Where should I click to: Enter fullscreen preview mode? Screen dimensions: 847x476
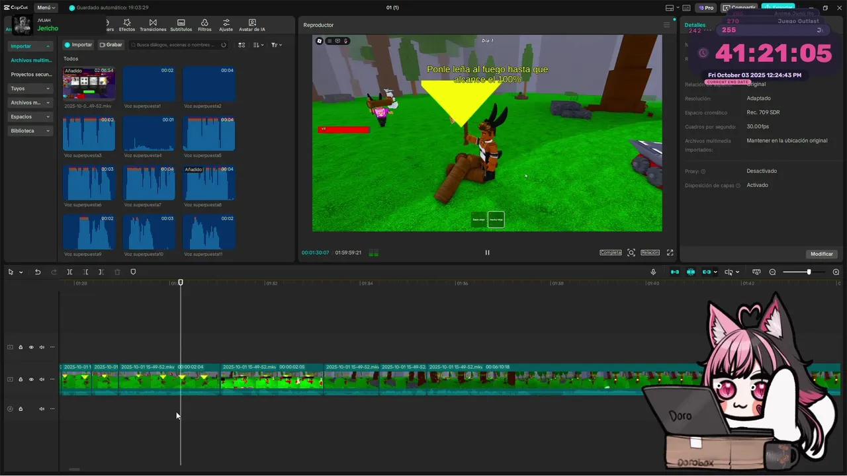click(670, 253)
